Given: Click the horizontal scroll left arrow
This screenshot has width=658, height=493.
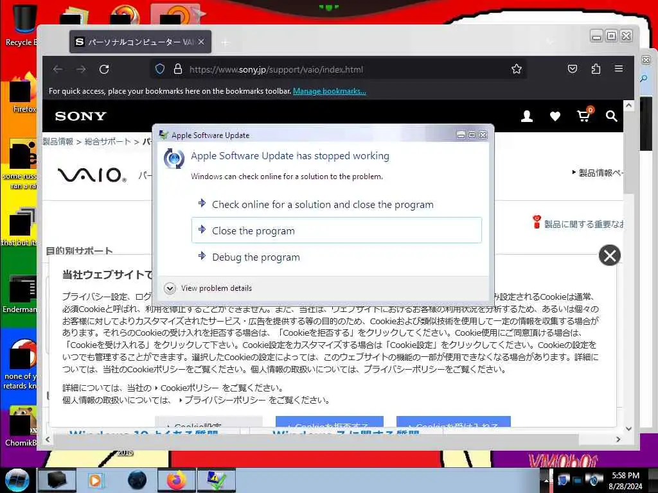Looking at the screenshot, I should pyautogui.click(x=48, y=439).
